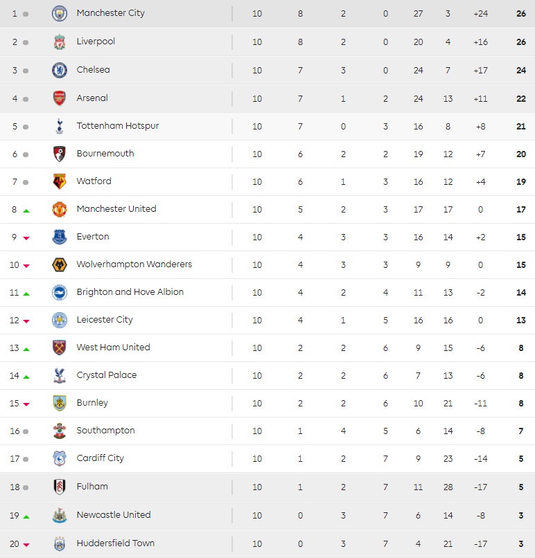535x558 pixels.
Task: Click Cardiff City's goal difference value
Action: pos(480,459)
